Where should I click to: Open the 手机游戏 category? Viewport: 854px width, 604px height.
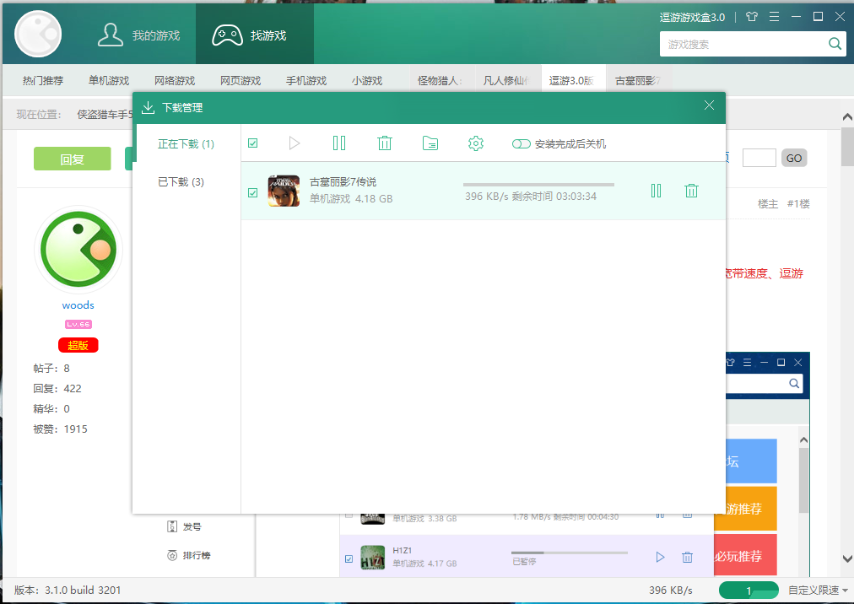[x=306, y=81]
